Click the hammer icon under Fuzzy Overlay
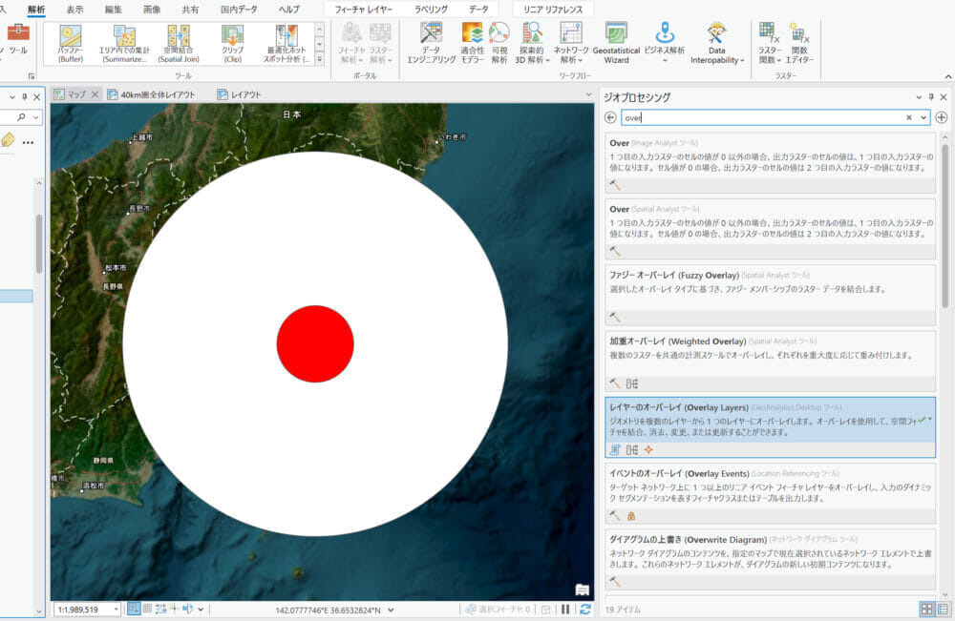This screenshot has height=621, width=955. (615, 318)
